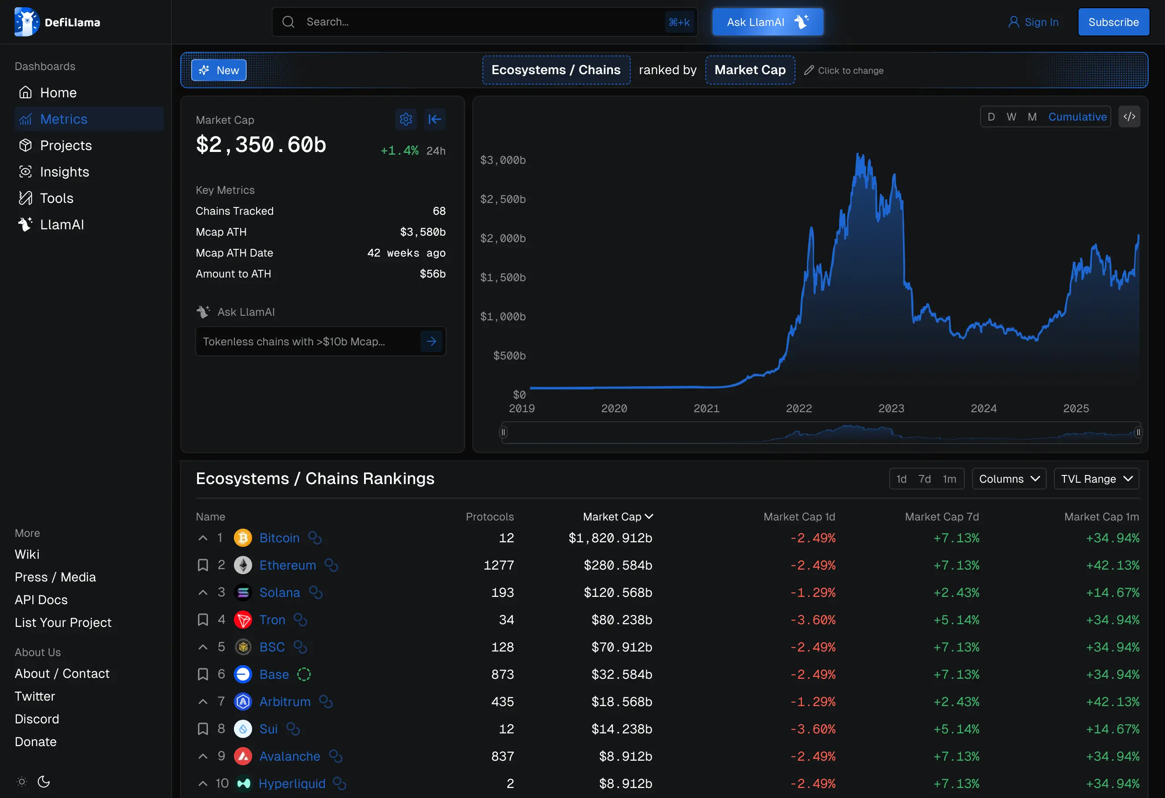This screenshot has width=1165, height=798.
Task: Click Sign In
Action: click(1033, 22)
